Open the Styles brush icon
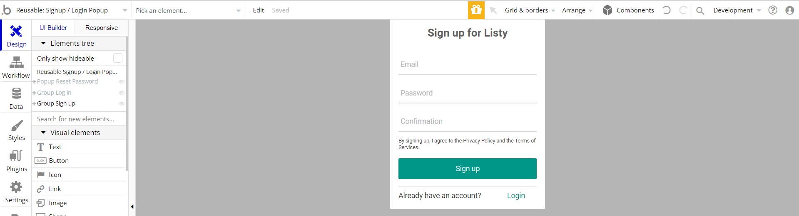The width and height of the screenshot is (799, 216). pos(17,125)
